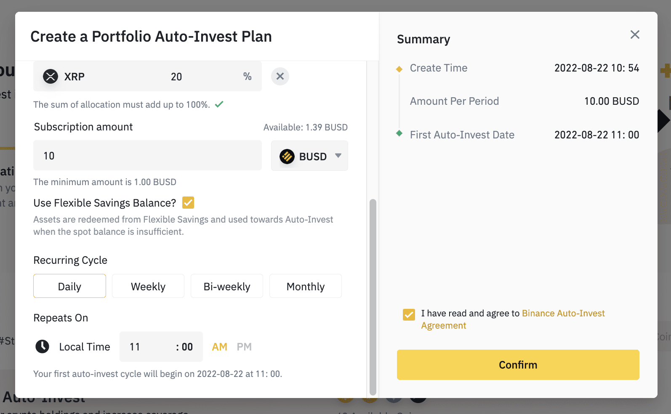Toggle Use Flexible Savings Balance checkbox

pos(188,203)
